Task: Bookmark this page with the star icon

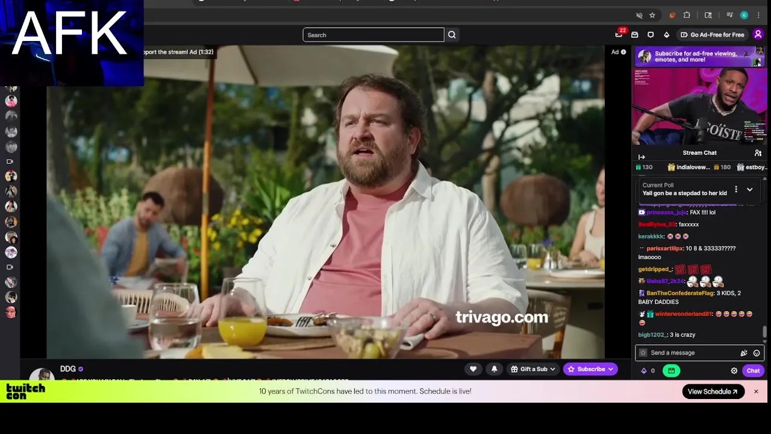Action: tap(652, 15)
